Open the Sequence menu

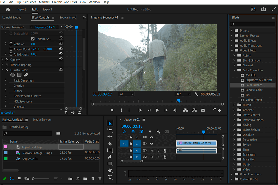[x=30, y=2]
